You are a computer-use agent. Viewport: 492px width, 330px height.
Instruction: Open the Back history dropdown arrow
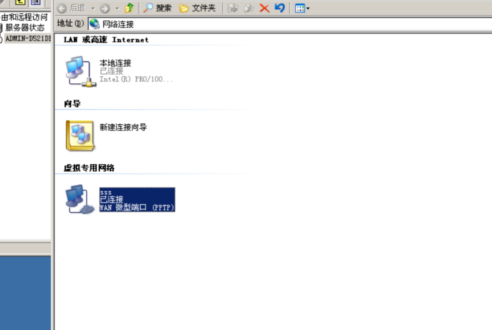[x=93, y=8]
